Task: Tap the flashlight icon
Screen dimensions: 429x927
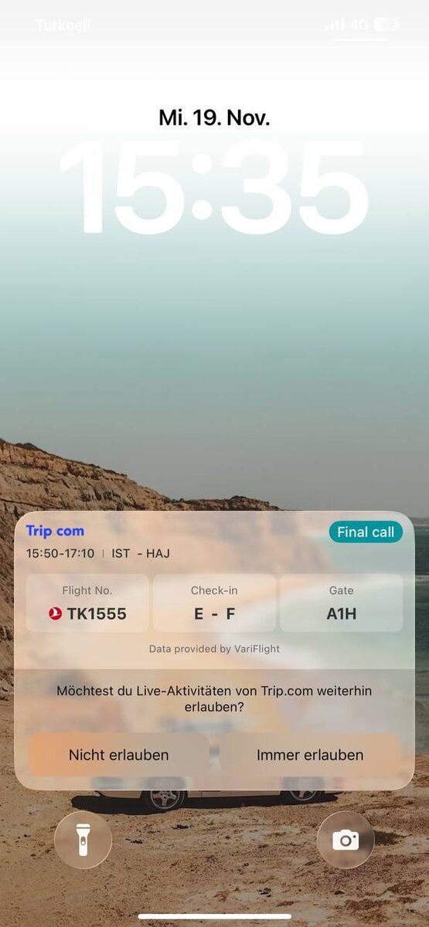Action: [x=83, y=840]
